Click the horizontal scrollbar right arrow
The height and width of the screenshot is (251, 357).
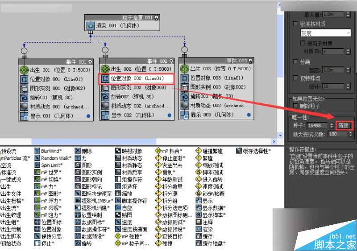pyautogui.click(x=274, y=142)
